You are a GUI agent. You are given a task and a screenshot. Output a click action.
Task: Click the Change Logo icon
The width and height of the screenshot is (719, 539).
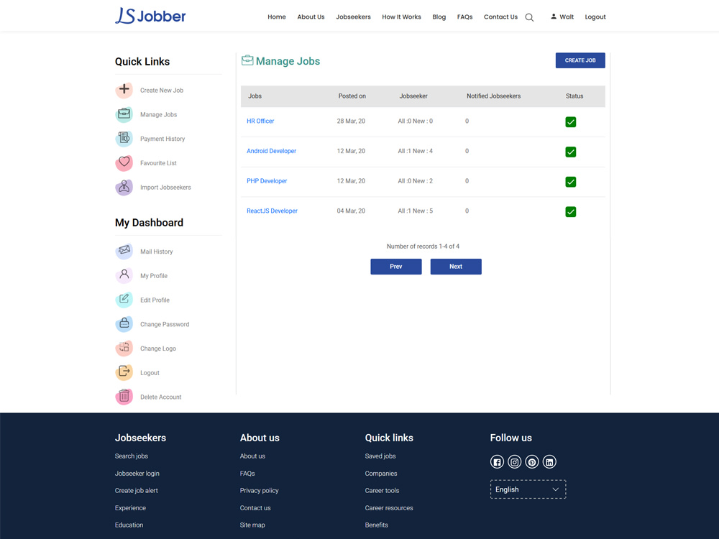pos(124,349)
